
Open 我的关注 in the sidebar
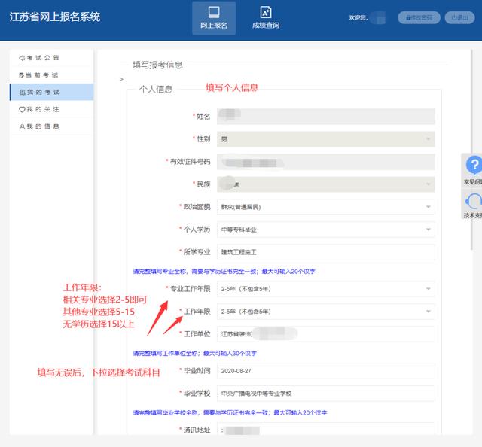(x=51, y=109)
